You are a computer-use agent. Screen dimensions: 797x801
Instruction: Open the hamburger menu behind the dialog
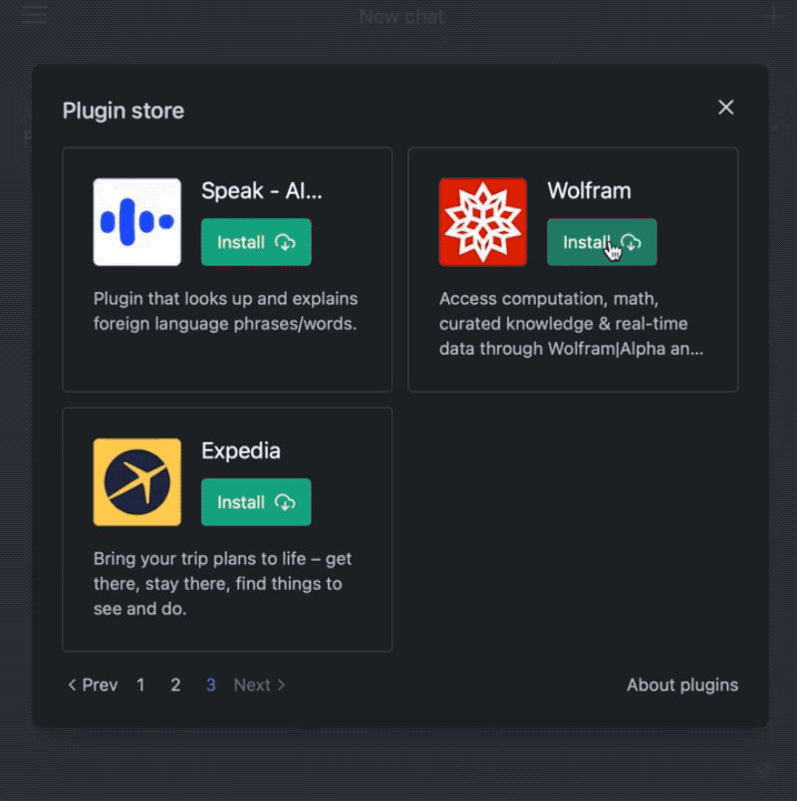[34, 16]
